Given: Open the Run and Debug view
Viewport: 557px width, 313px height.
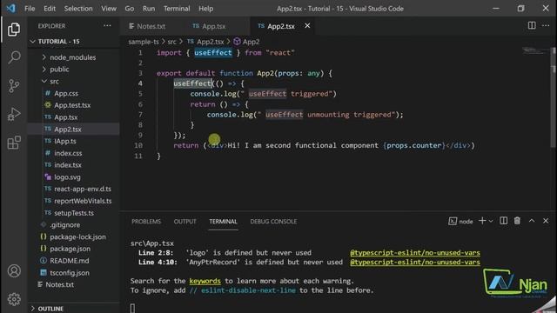Looking at the screenshot, I should (x=14, y=114).
